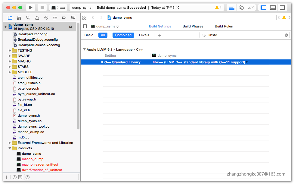Add a build setting with plus button
The height and width of the screenshot is (184, 294).
point(159,35)
